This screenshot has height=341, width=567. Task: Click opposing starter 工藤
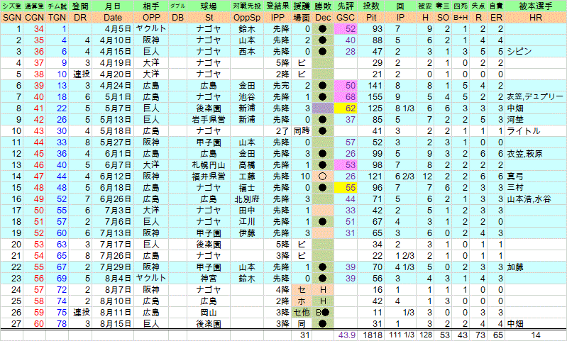point(247,177)
